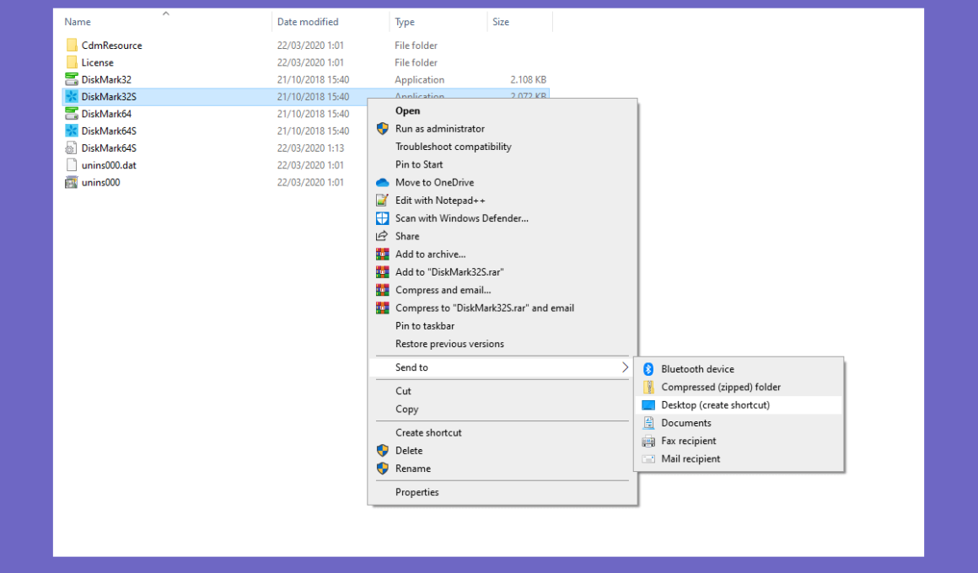
Task: Choose Scan with Windows Defender
Action: [461, 218]
